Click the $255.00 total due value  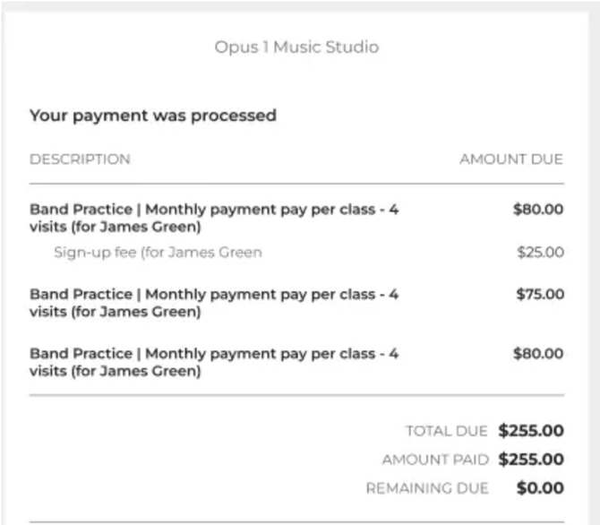pyautogui.click(x=531, y=431)
